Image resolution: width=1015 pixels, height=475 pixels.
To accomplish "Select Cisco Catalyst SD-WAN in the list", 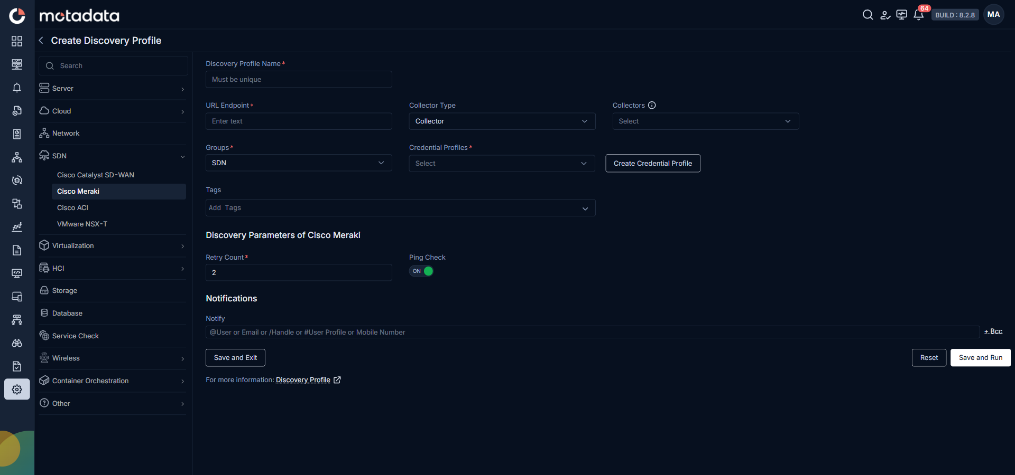I will click(x=119, y=175).
